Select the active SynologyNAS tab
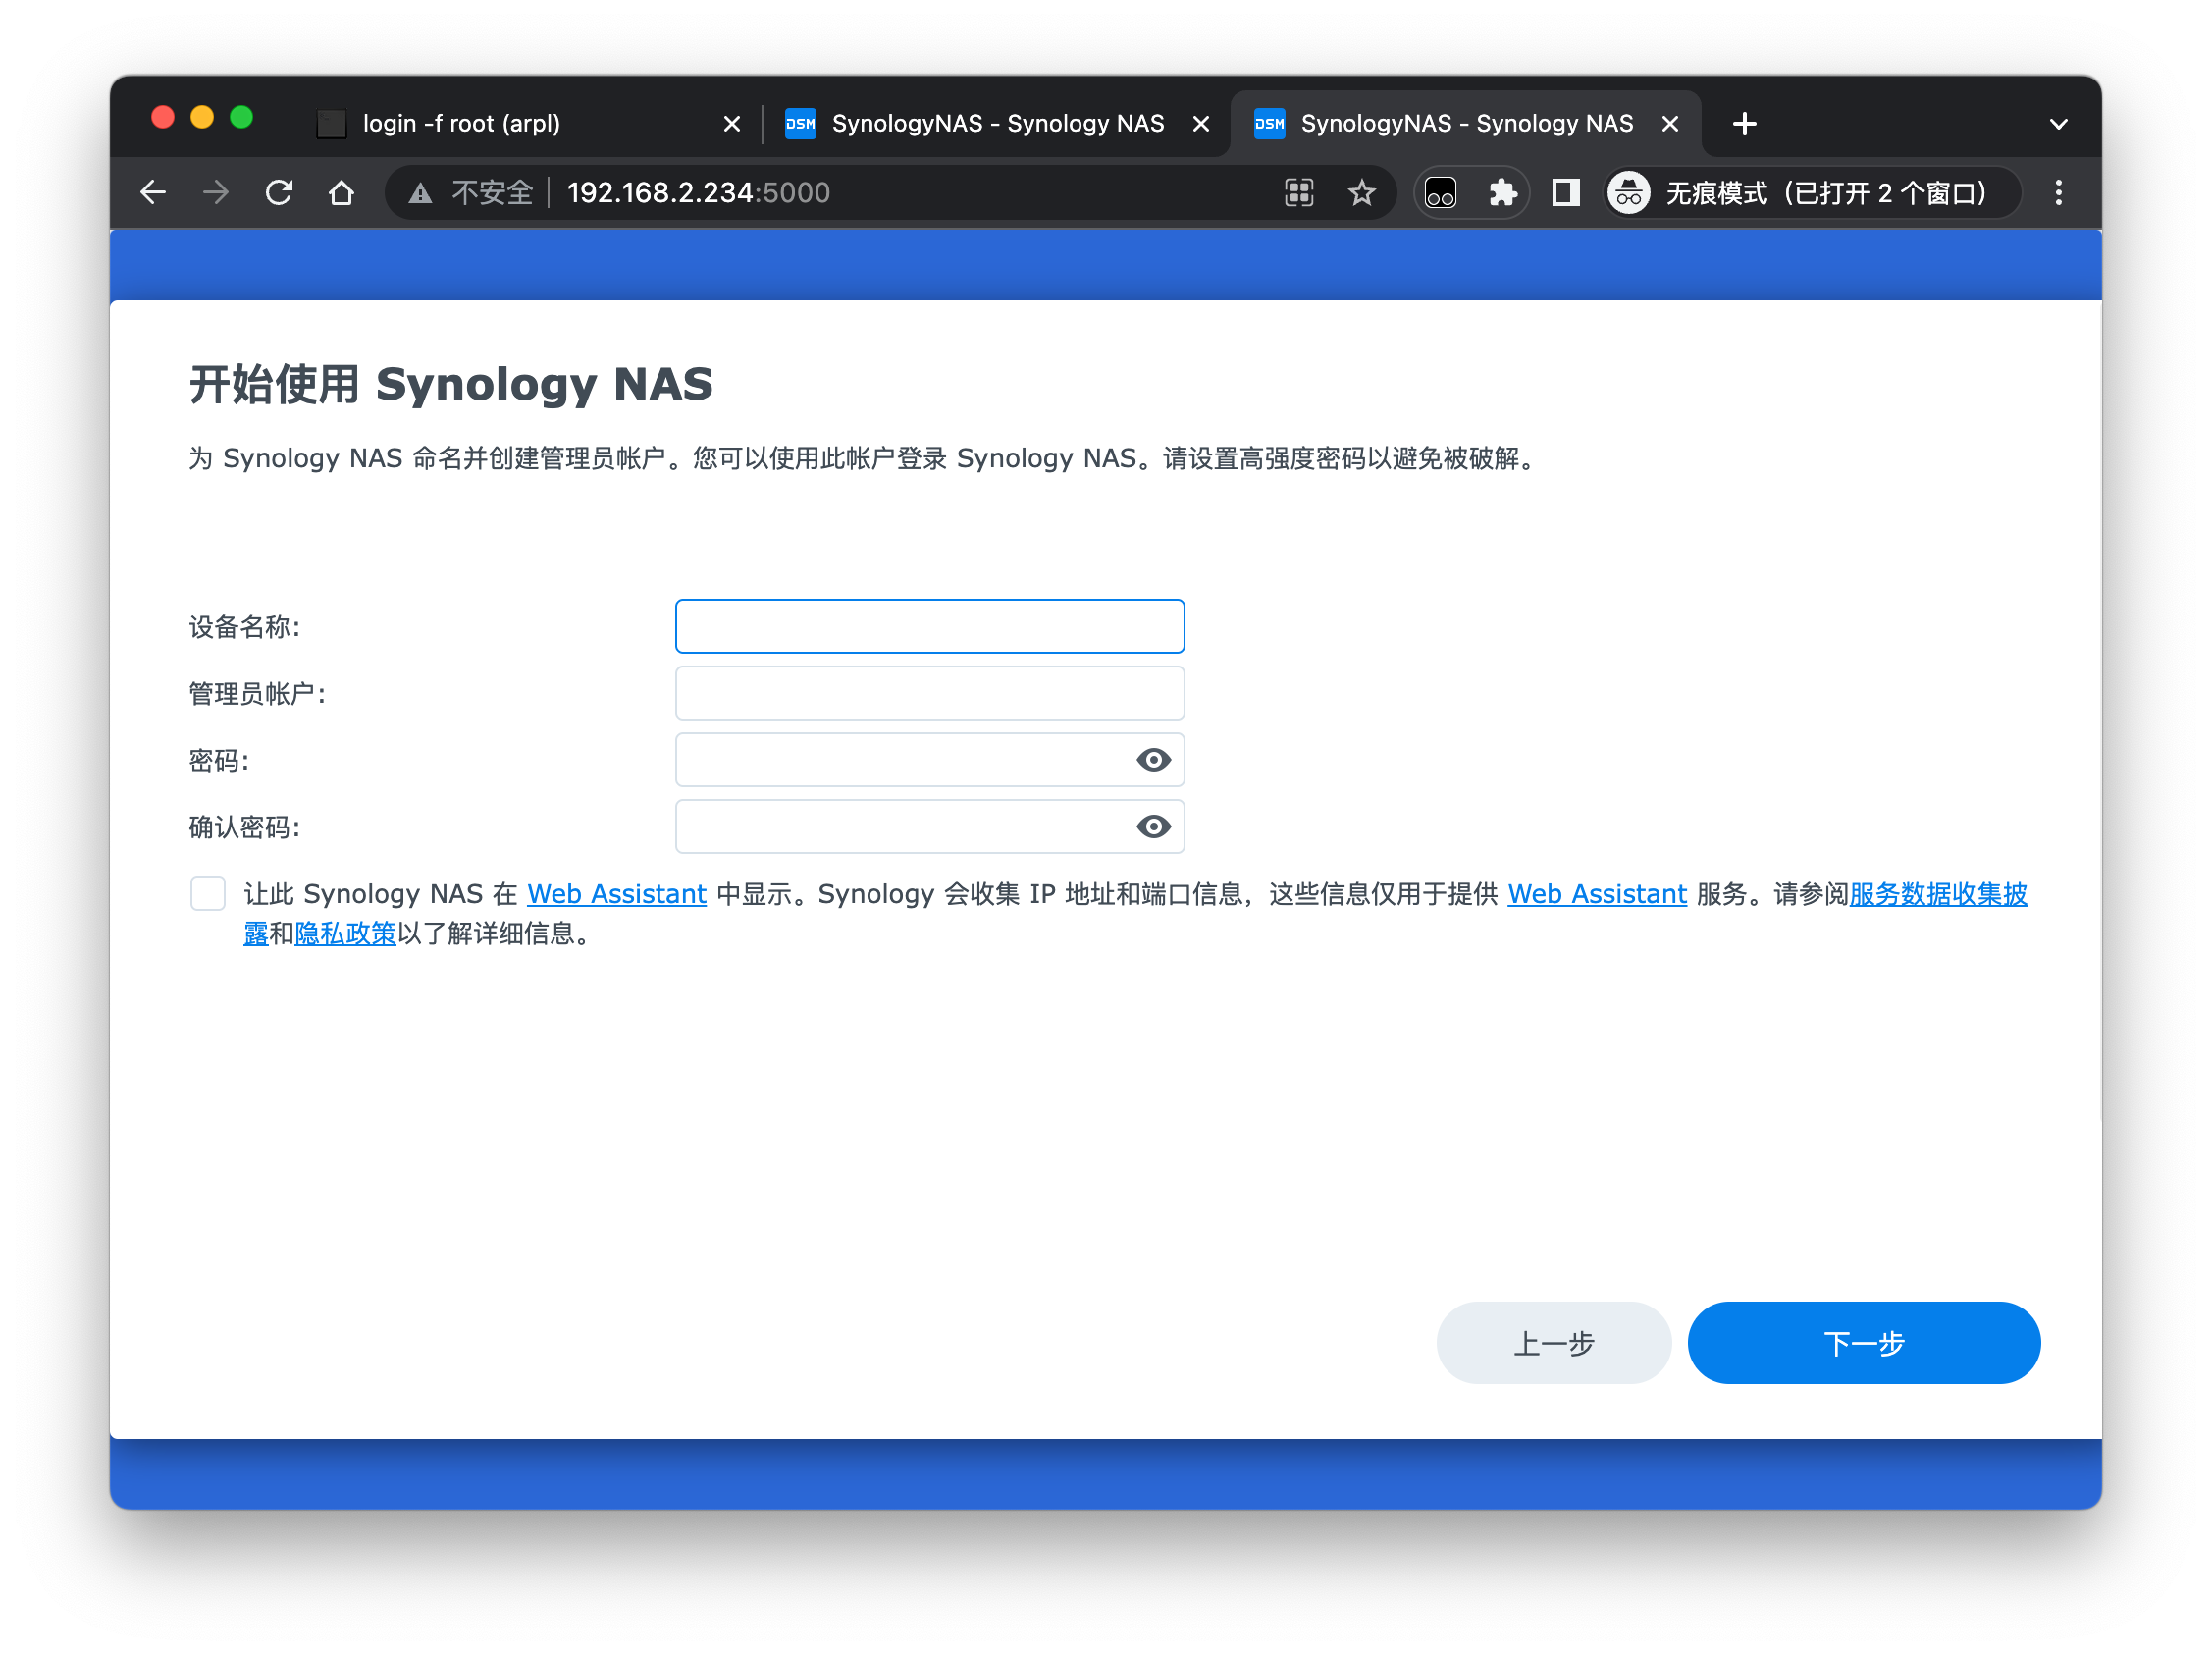The image size is (2212, 1655). 1464,123
